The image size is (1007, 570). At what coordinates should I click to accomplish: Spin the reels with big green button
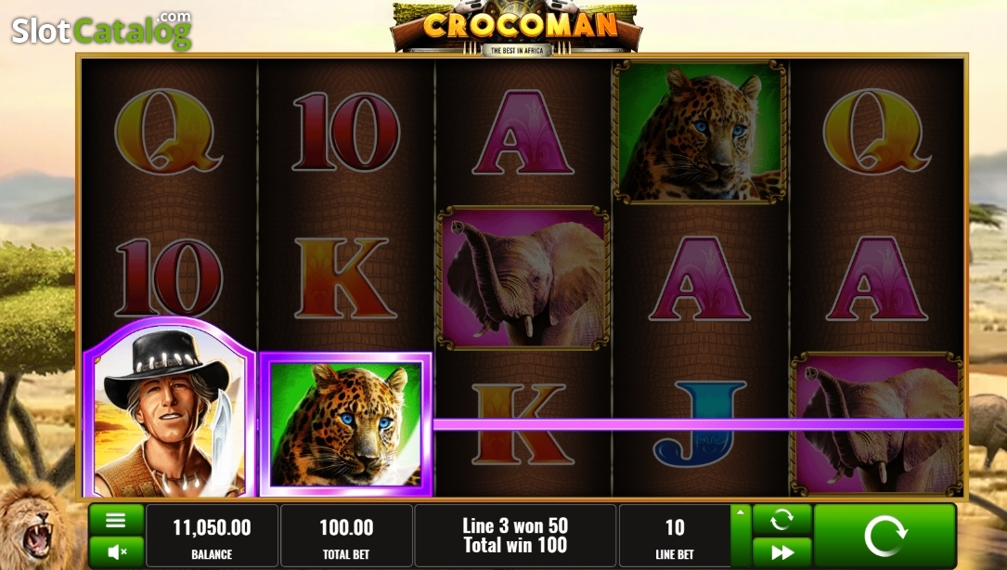[x=884, y=536]
